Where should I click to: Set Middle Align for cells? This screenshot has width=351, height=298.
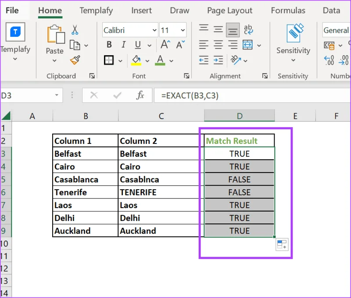point(218,29)
